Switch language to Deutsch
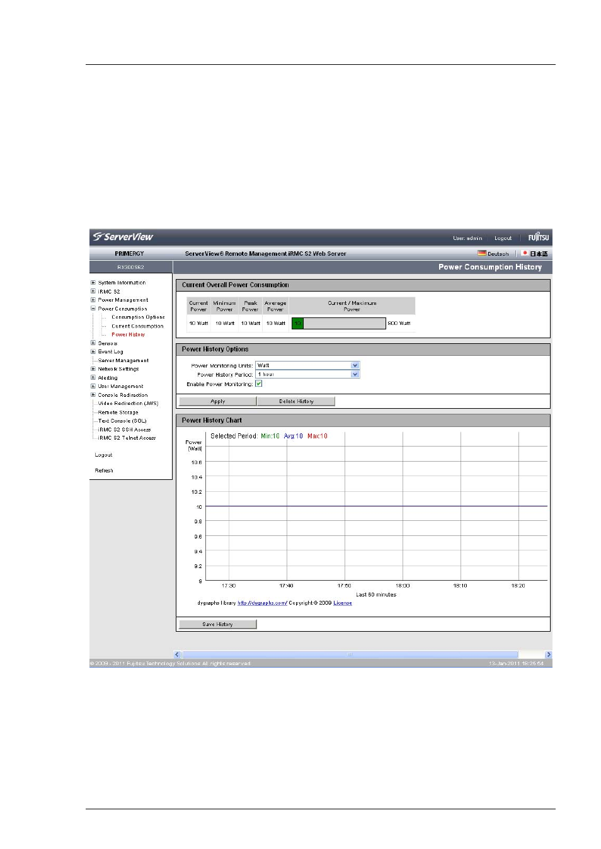 pos(498,254)
